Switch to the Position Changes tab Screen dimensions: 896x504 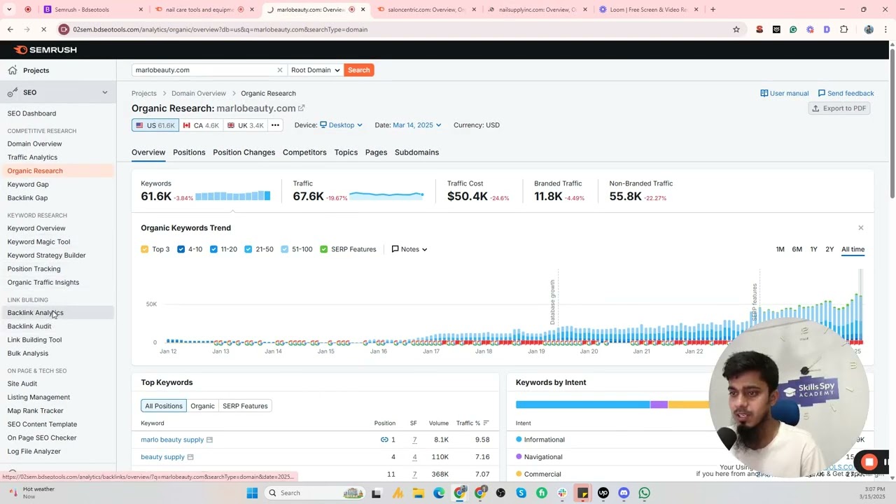[244, 153]
